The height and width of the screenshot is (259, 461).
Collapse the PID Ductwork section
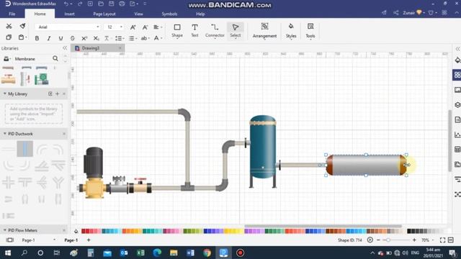pos(5,134)
